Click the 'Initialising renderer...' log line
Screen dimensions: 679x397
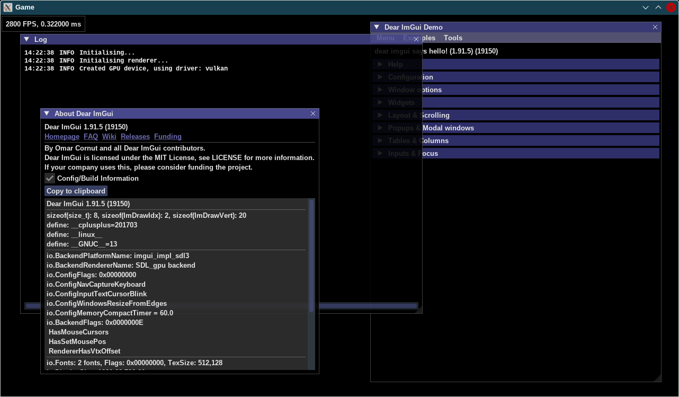pyautogui.click(x=96, y=60)
